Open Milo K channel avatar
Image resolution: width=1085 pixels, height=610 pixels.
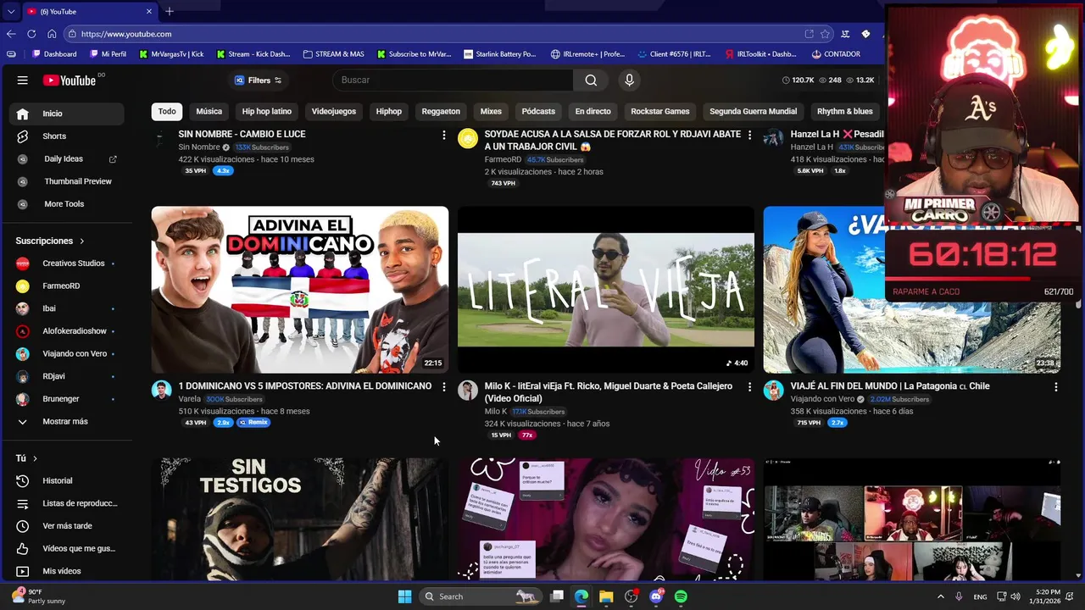pos(468,390)
